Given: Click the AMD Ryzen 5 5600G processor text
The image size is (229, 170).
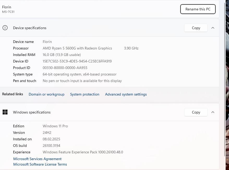Looking at the screenshot, I should pyautogui.click(x=77, y=48).
